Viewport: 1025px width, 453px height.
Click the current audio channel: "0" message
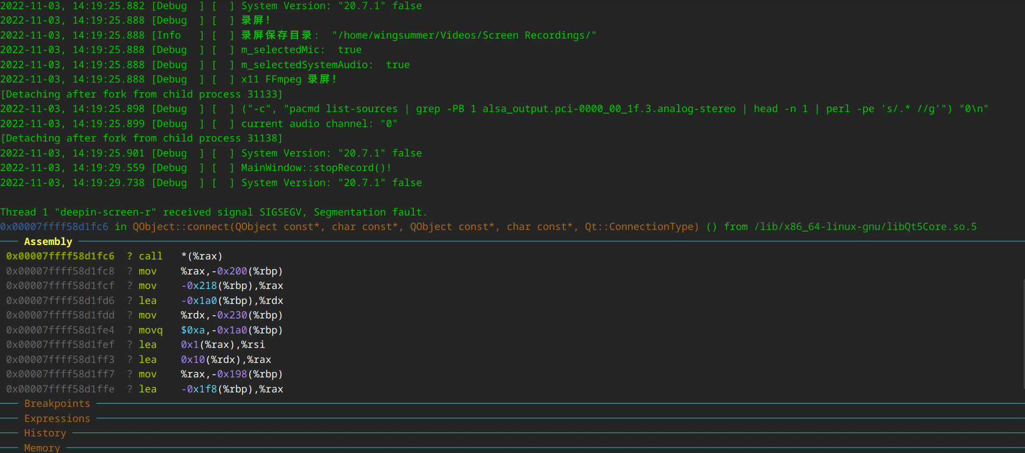320,124
